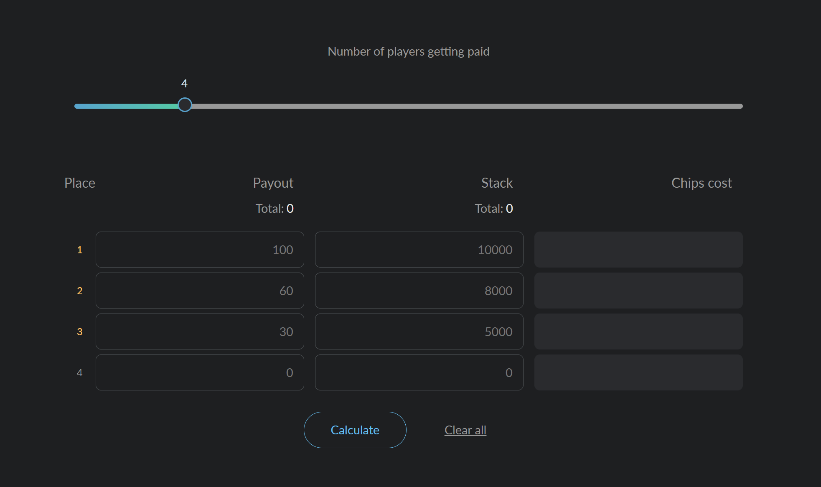Focus the first place Stack field

(419, 250)
